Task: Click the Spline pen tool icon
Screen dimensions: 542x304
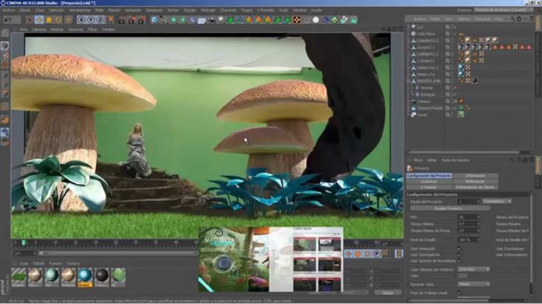Action: [x=163, y=20]
